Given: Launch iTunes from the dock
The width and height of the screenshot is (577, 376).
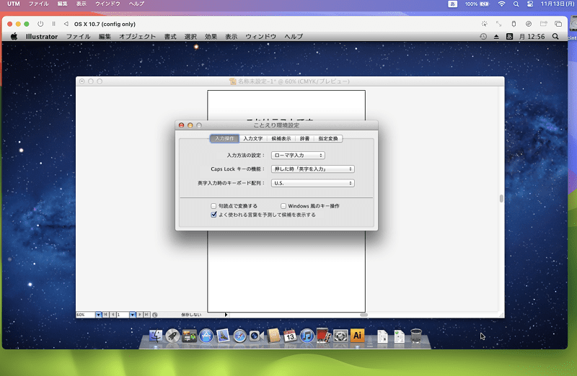Looking at the screenshot, I should [x=307, y=336].
